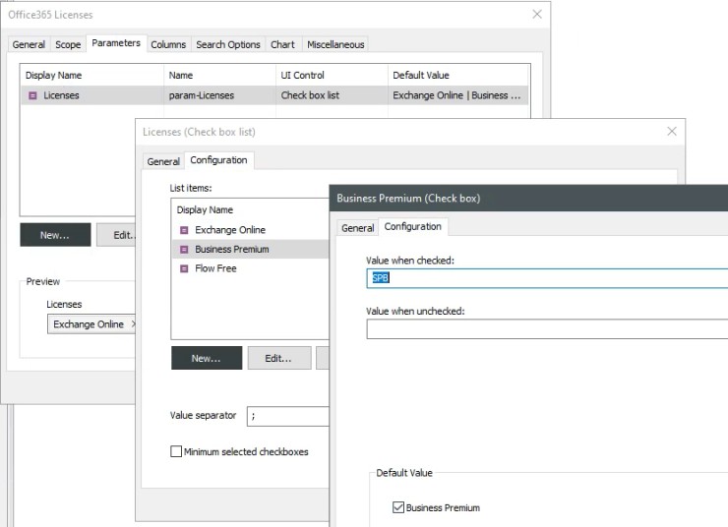Select the param-Licenses cell
Image resolution: width=728 pixels, height=527 pixels.
(202, 95)
